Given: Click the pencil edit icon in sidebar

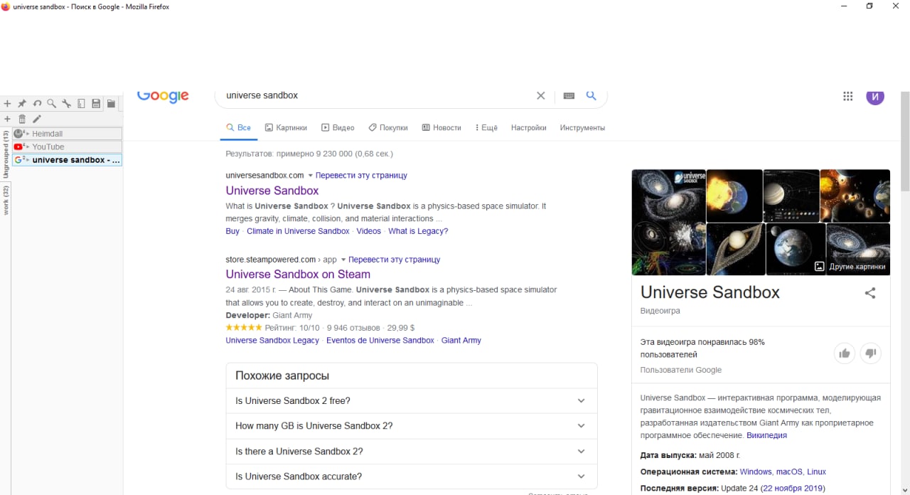Looking at the screenshot, I should coord(37,119).
